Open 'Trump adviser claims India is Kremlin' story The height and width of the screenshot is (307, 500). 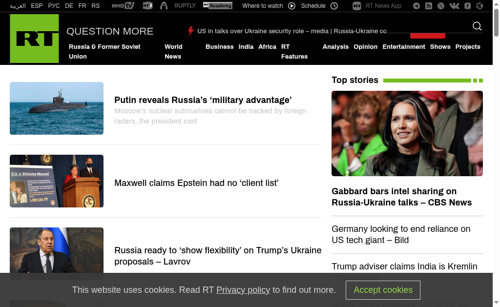[404, 266]
